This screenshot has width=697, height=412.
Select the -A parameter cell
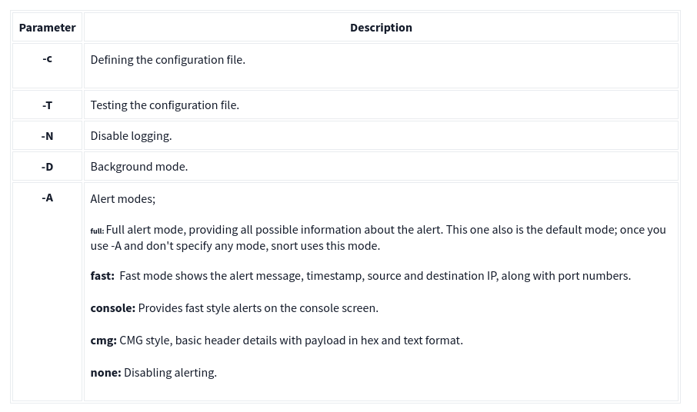tap(47, 198)
